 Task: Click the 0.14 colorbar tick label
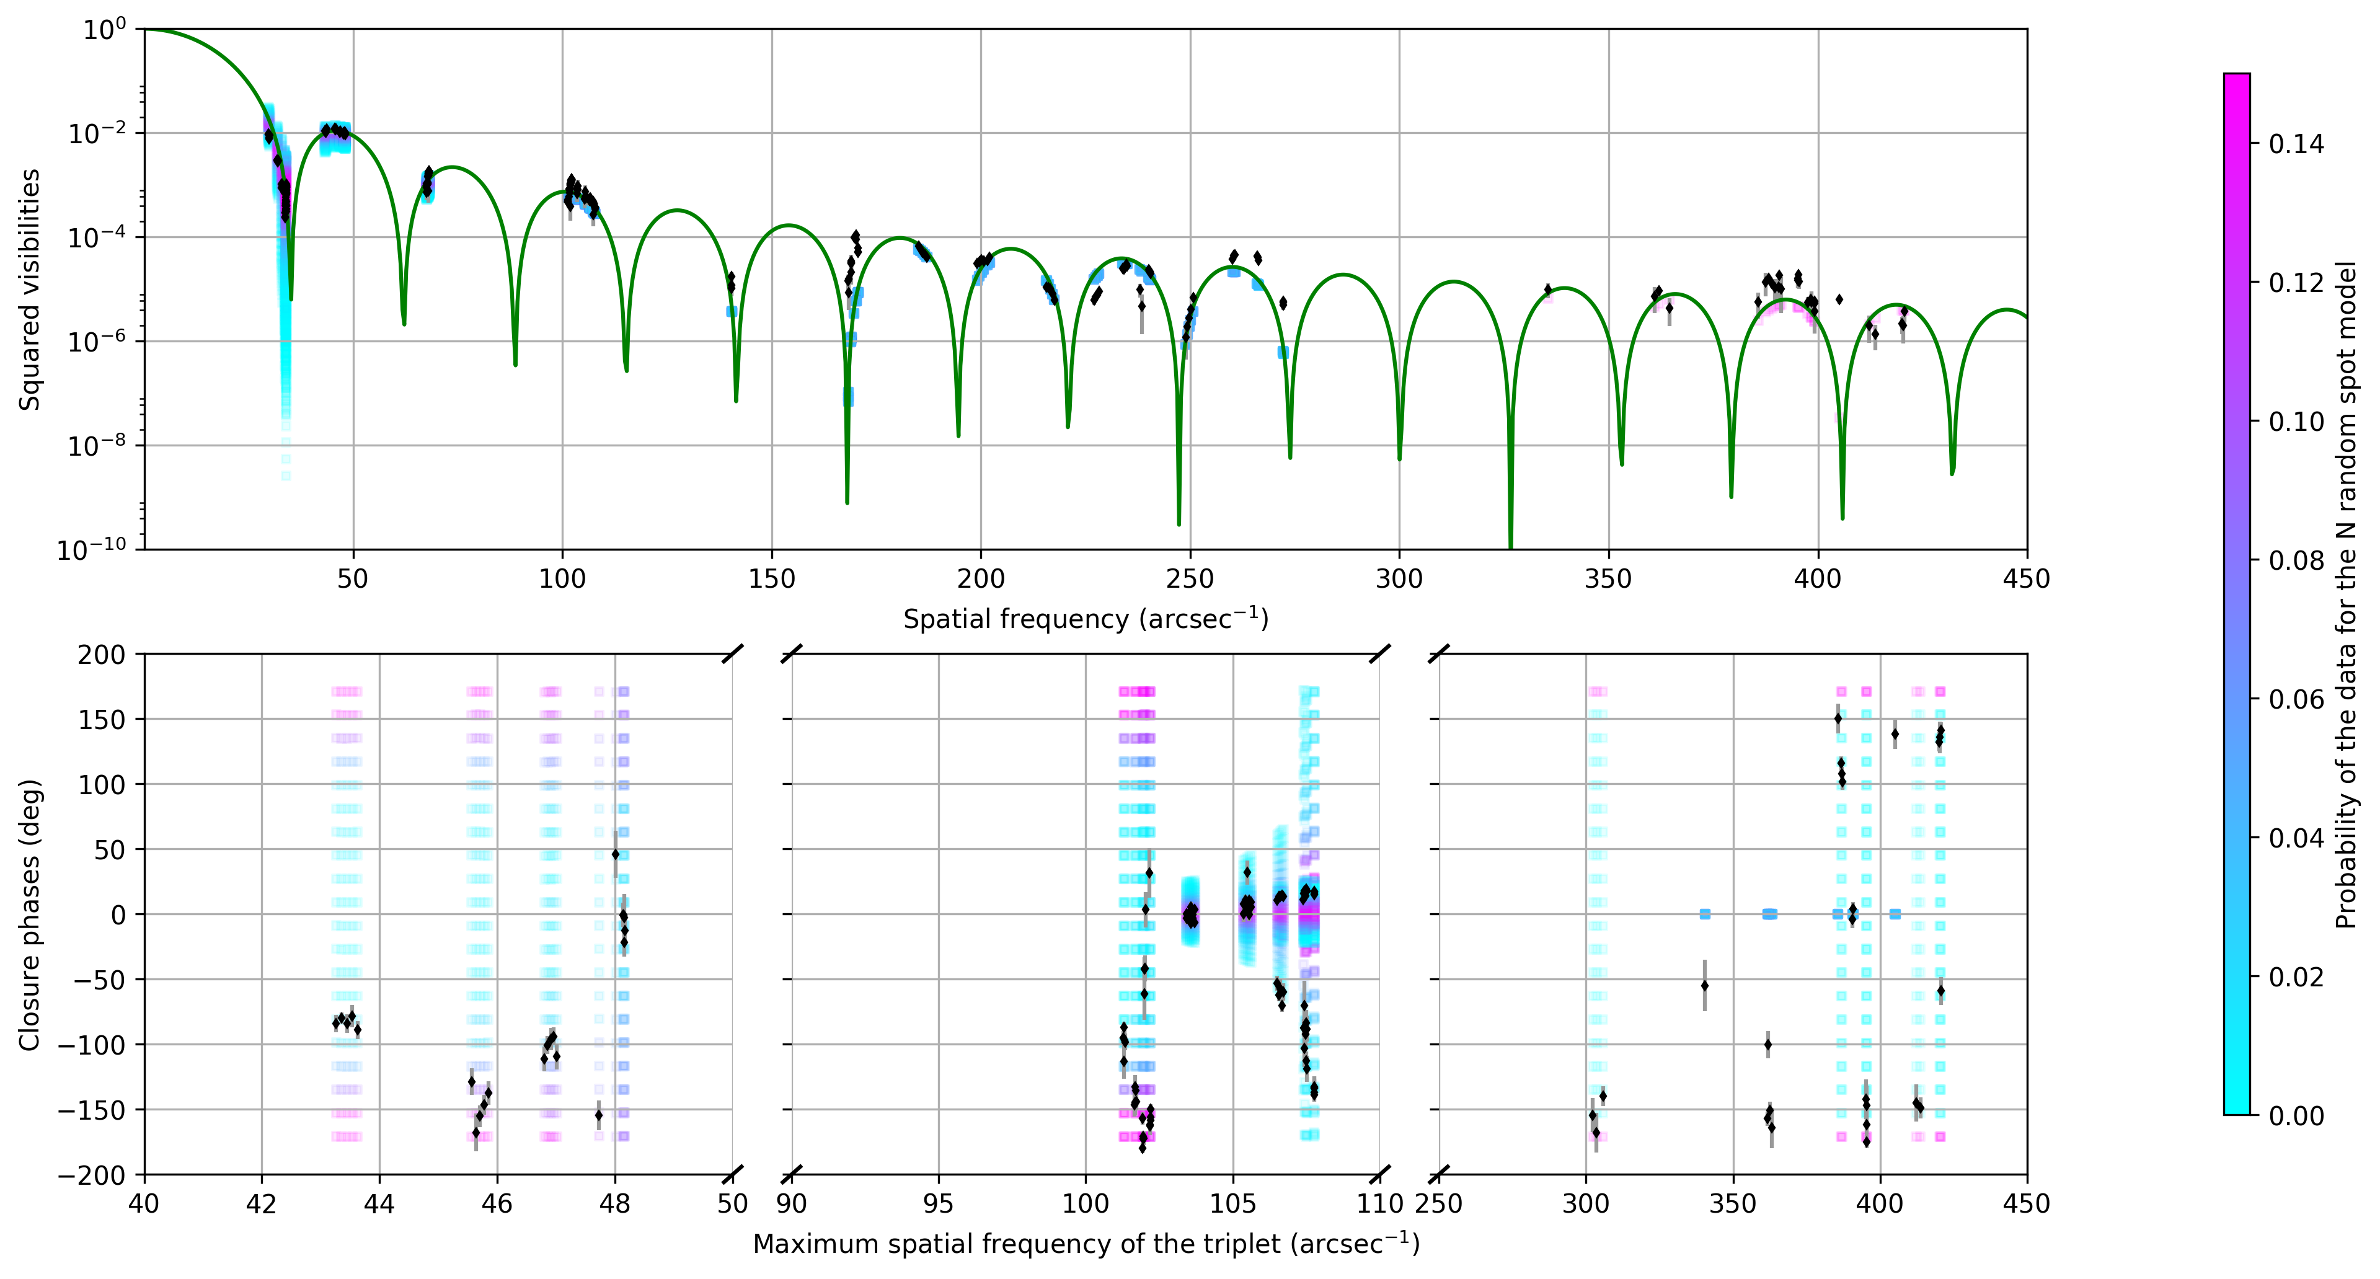(2297, 144)
